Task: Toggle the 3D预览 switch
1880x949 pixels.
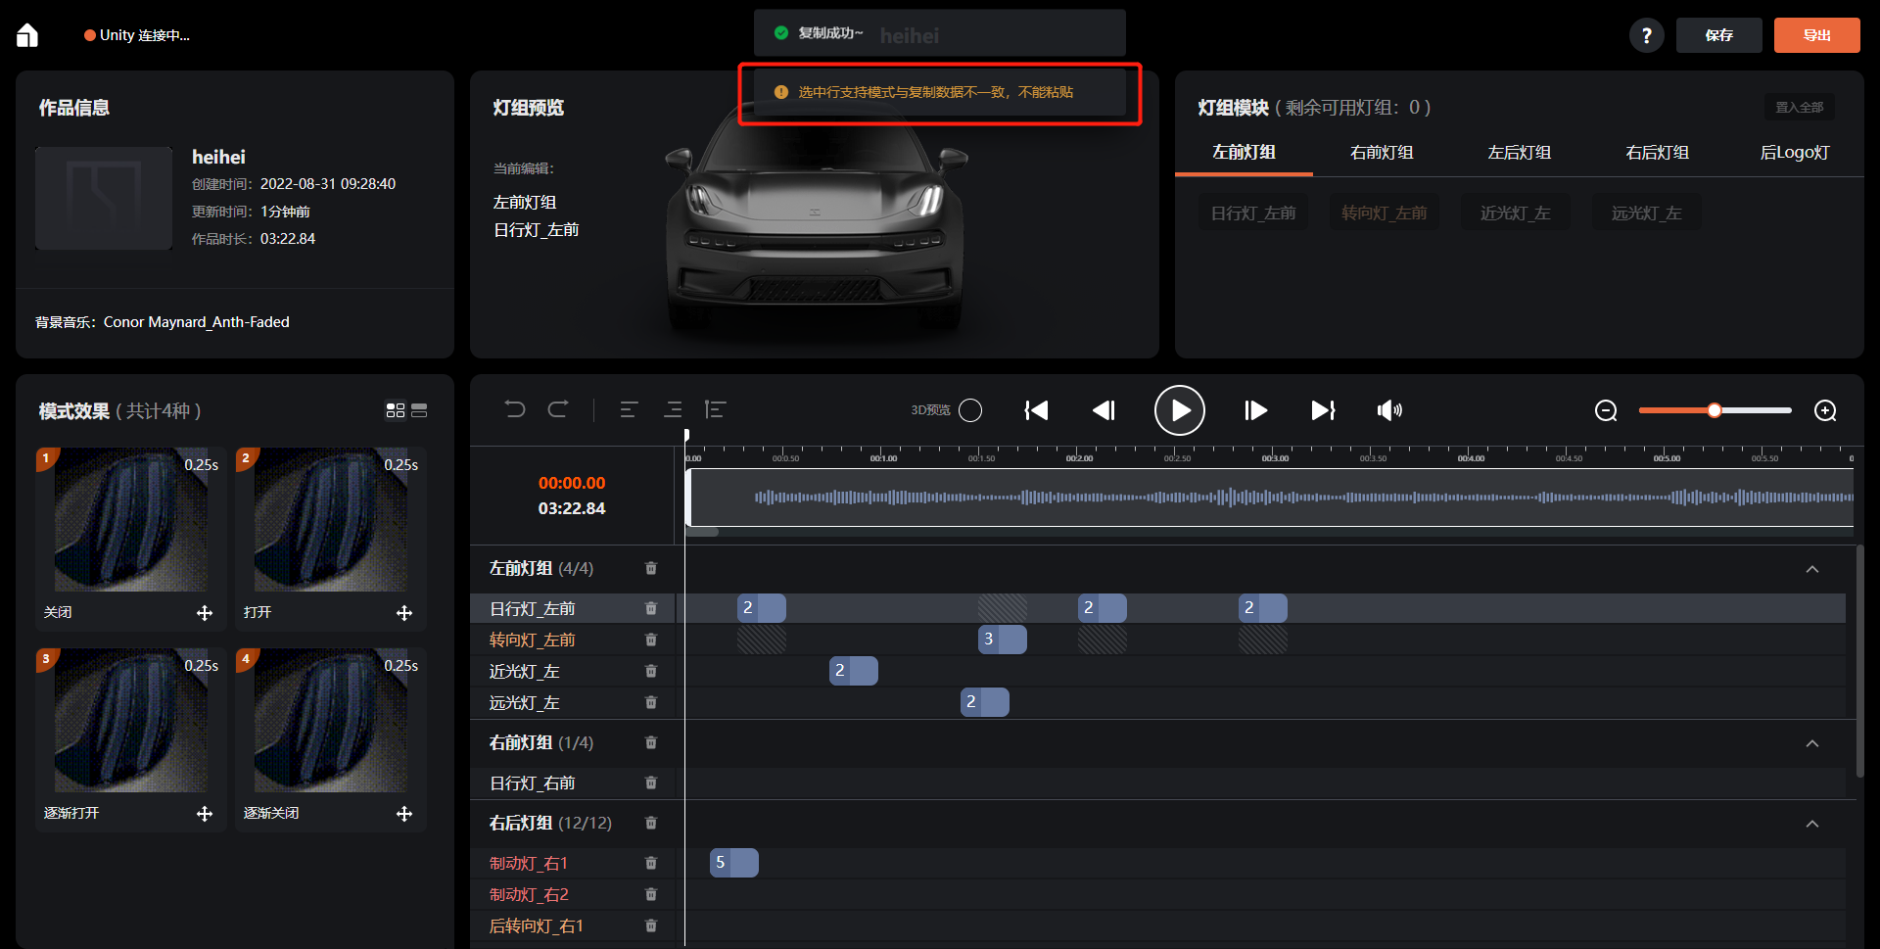Action: [970, 410]
